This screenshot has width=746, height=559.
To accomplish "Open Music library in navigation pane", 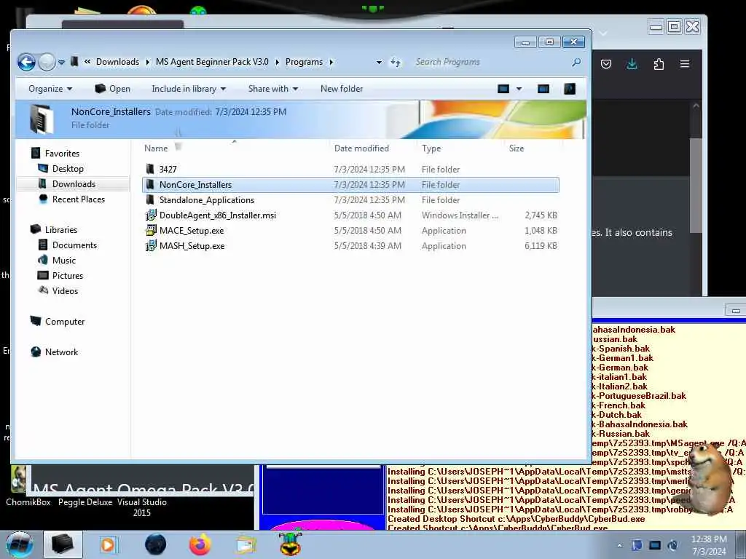I will point(64,261).
